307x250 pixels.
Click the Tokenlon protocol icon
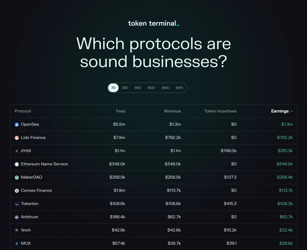[x=17, y=204]
